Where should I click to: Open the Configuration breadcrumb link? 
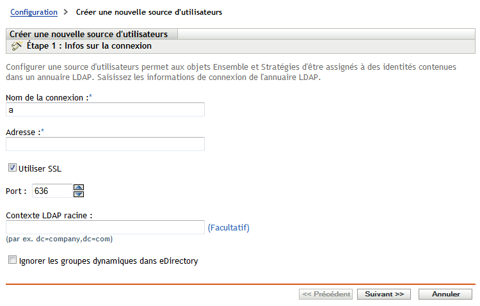tap(34, 12)
